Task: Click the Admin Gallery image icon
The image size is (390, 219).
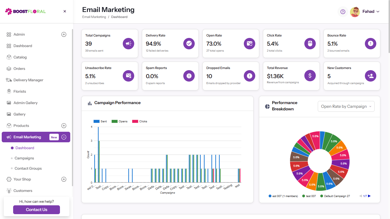Action: coord(9,103)
